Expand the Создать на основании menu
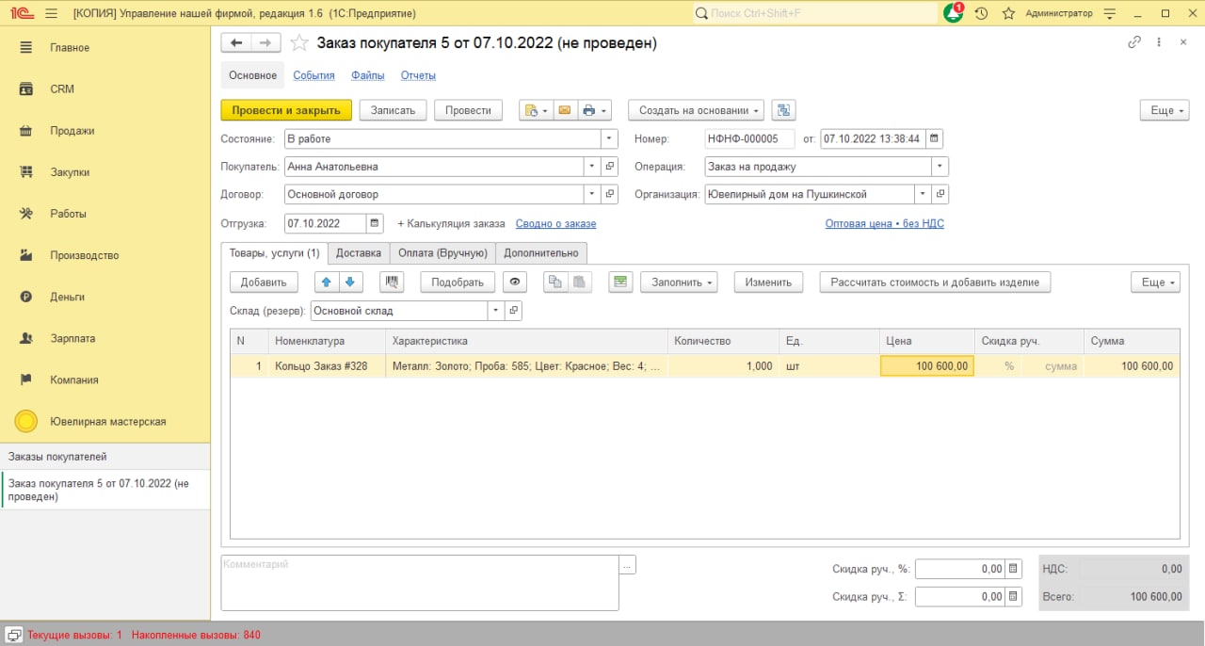1205x646 pixels. (x=696, y=110)
